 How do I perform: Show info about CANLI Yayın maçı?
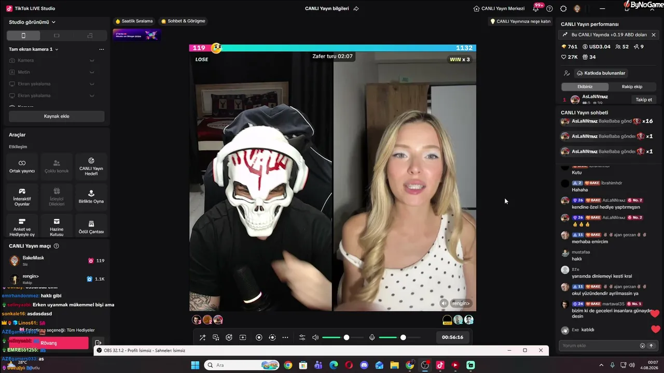[x=57, y=246]
